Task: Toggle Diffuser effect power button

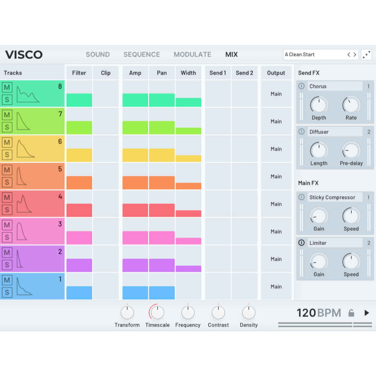Action: point(301,131)
